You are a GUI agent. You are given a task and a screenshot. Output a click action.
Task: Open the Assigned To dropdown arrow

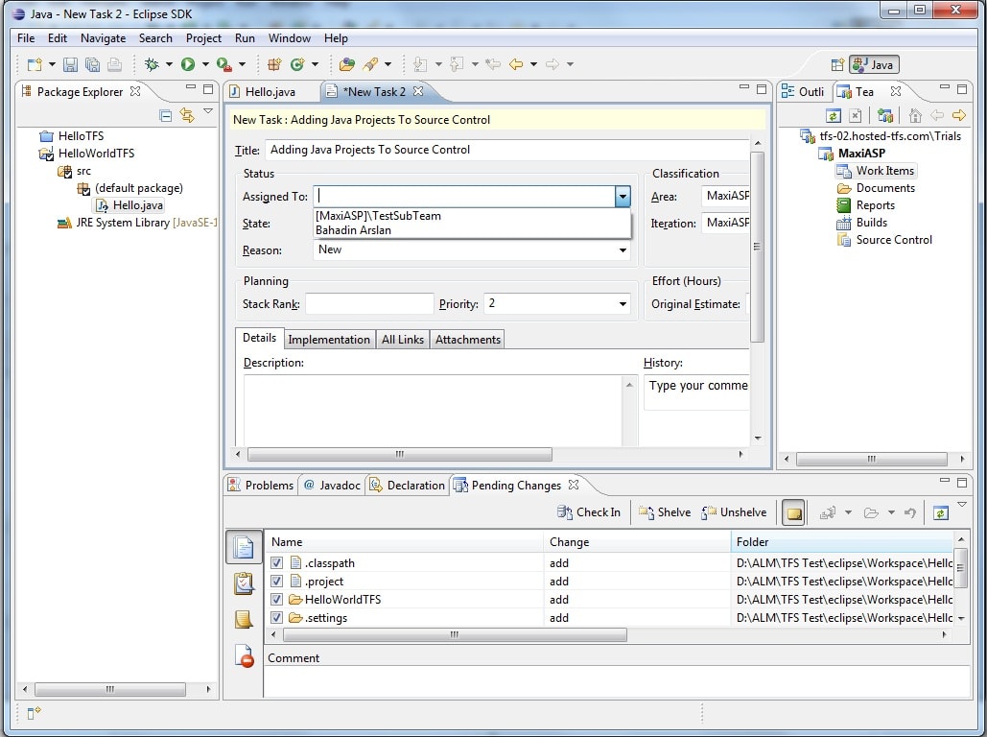(x=623, y=197)
